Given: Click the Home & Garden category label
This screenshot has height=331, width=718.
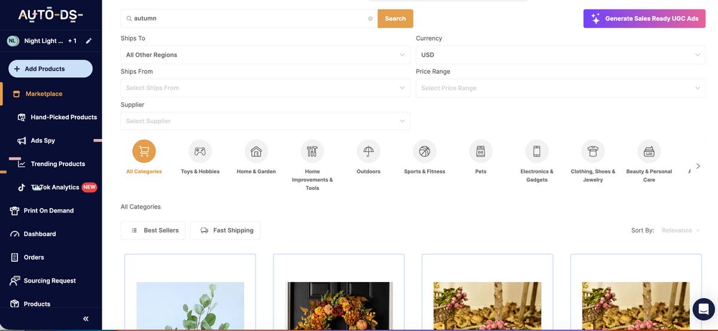Looking at the screenshot, I should 256,171.
